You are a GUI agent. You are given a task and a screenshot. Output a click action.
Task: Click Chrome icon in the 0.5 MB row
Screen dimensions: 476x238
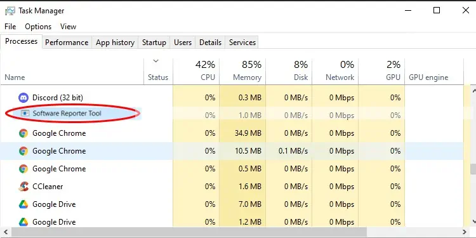tap(23, 169)
